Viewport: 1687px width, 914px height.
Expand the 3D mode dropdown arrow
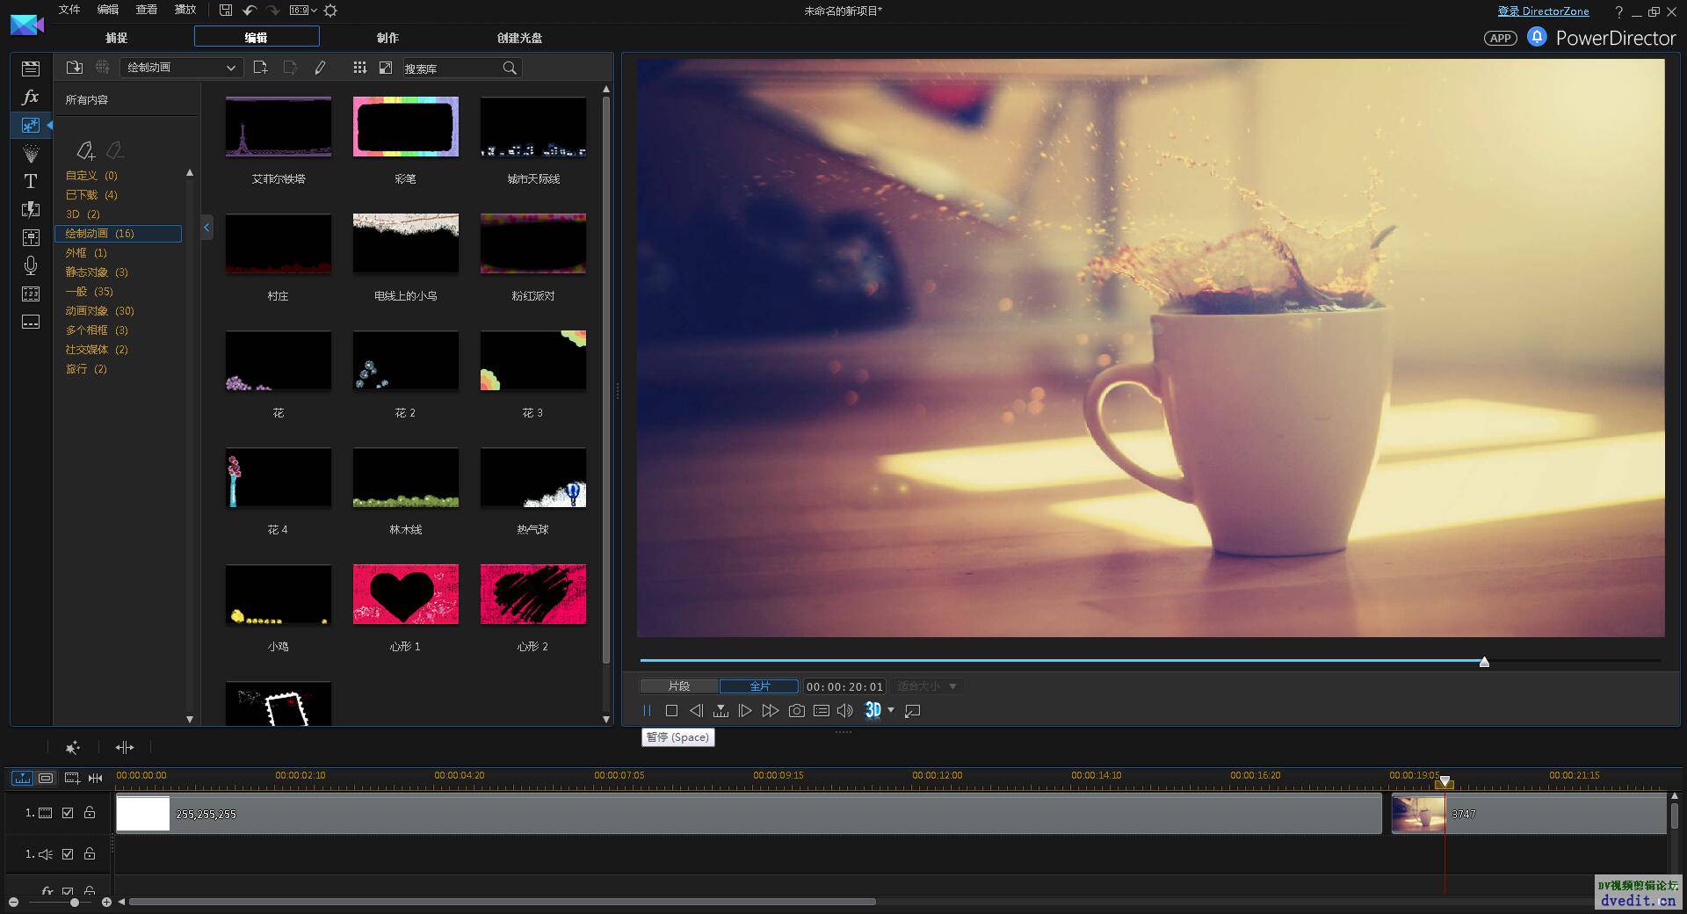(891, 710)
